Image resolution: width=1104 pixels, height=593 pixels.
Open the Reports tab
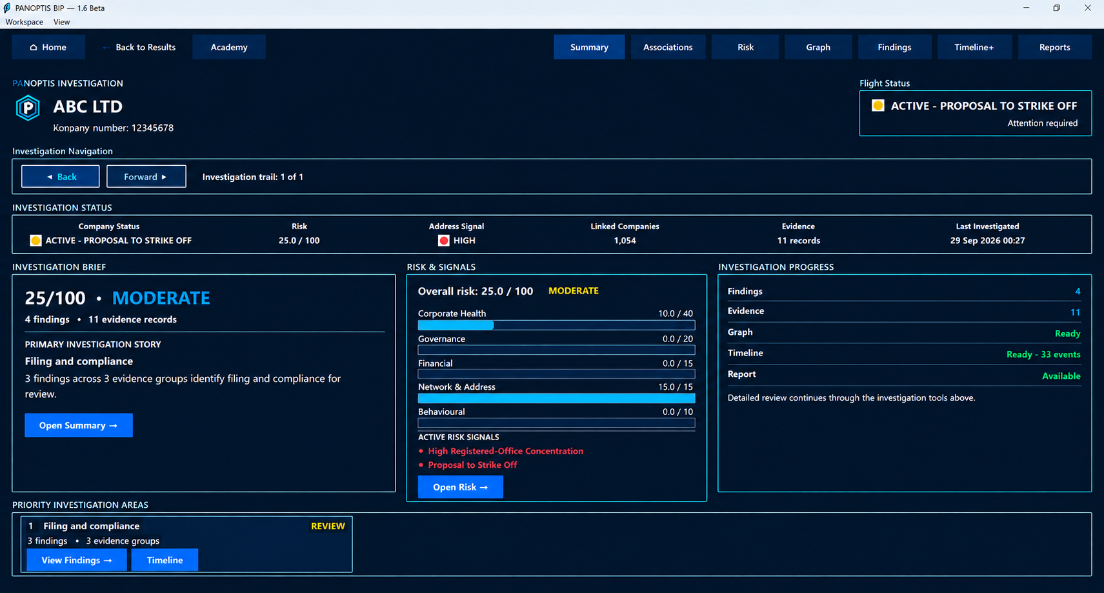click(1055, 47)
